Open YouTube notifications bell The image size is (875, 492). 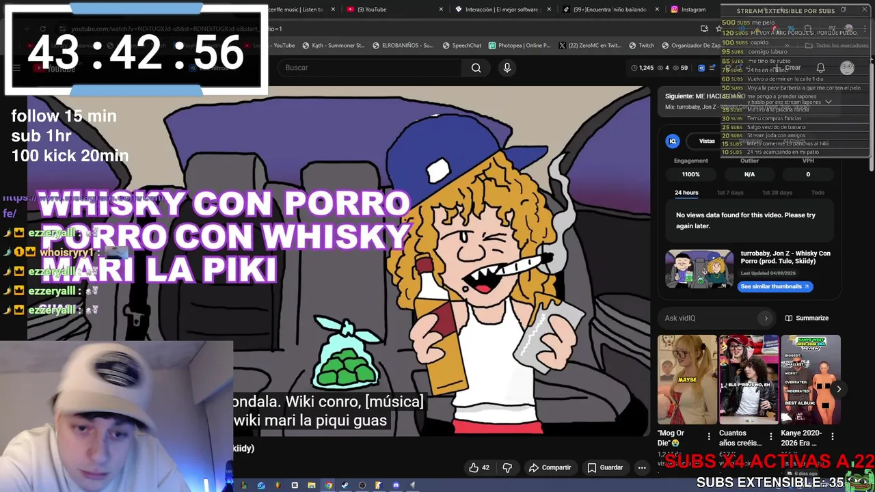tap(820, 68)
